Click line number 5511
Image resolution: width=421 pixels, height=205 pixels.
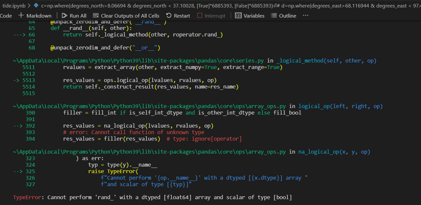[29, 67]
